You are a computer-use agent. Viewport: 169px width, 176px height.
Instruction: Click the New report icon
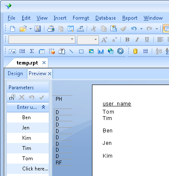coord(13,29)
